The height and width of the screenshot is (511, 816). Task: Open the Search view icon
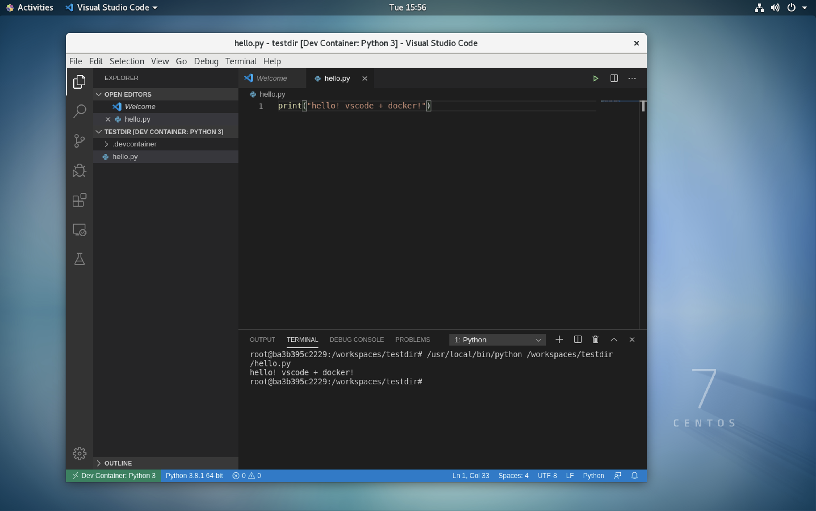[79, 111]
